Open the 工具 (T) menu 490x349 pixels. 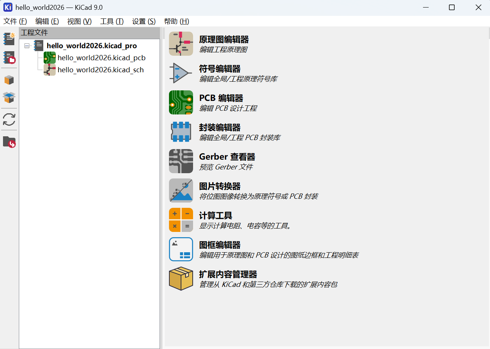112,21
